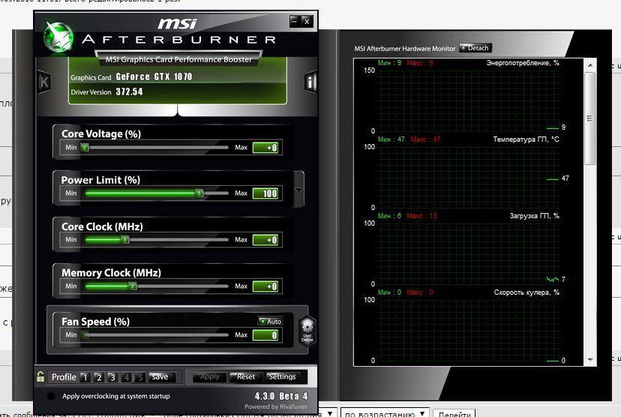
Task: Click the MSI Afterburner Hardware Monitor title
Action: click(405, 49)
